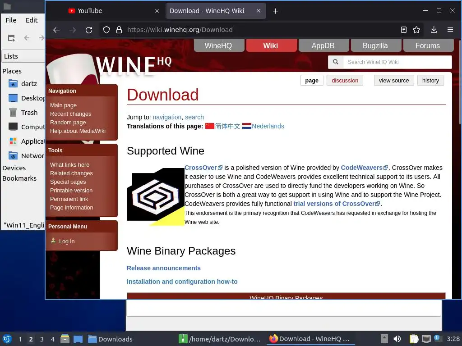Click new tab icon in file manager toolbar
This screenshot has width=462, height=346.
11,38
